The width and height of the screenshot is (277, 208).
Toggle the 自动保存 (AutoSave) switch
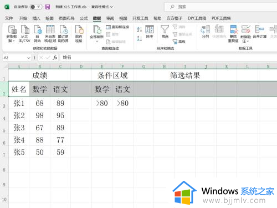point(36,7)
